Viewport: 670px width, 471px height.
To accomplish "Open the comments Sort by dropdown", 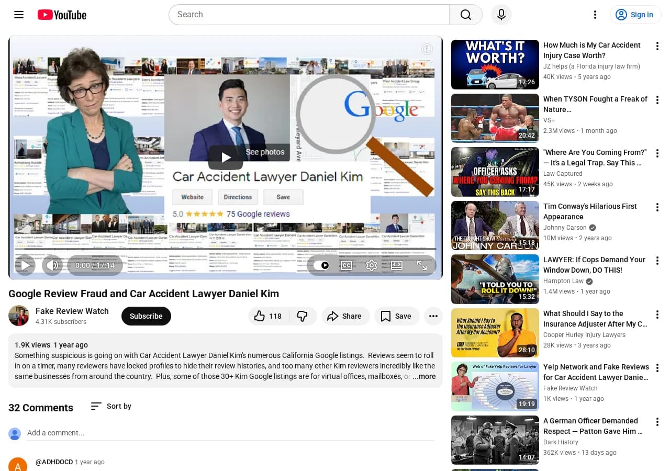I will click(111, 406).
